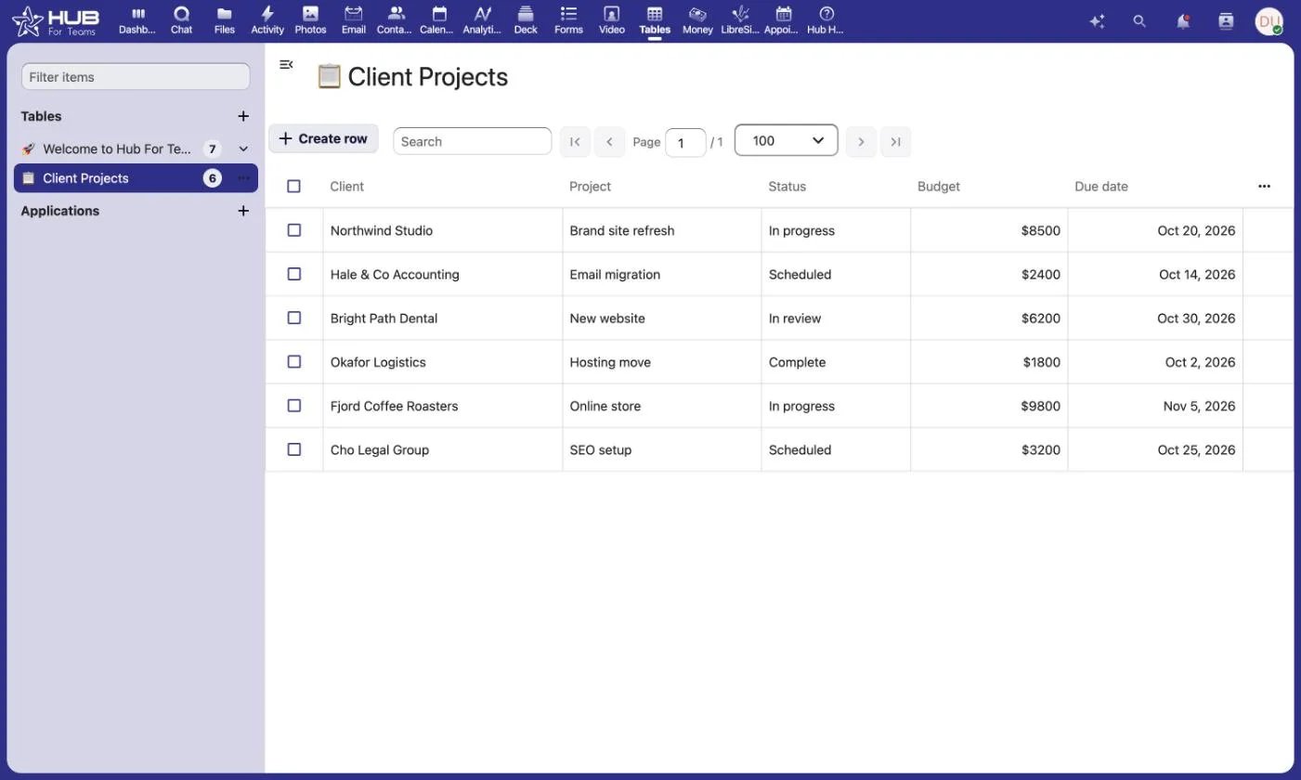
Task: Open the Client Projects table options menu
Action: pos(243,177)
